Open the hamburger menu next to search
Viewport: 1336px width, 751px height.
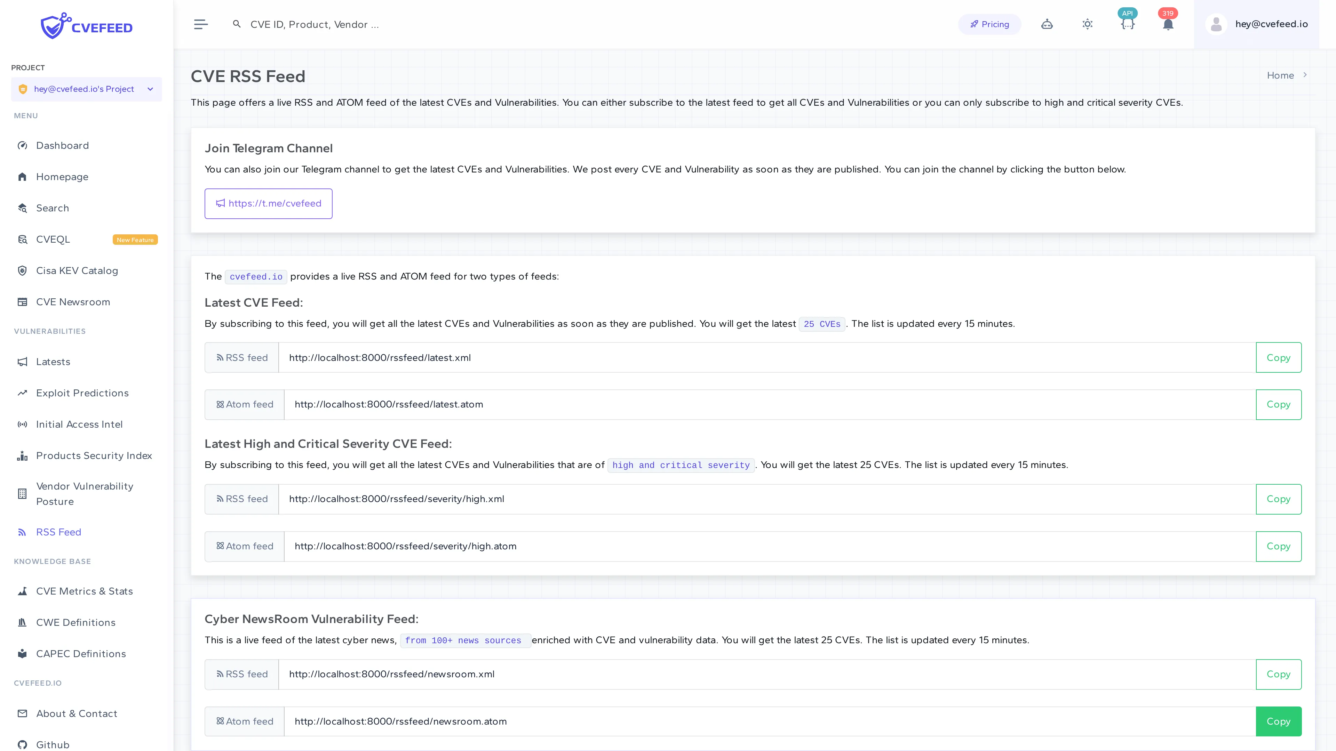[201, 24]
